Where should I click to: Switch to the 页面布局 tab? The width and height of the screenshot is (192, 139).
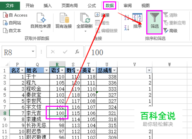point(70,6)
